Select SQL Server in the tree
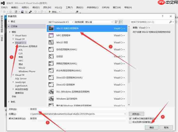The image size is (178, 132). point(21,78)
